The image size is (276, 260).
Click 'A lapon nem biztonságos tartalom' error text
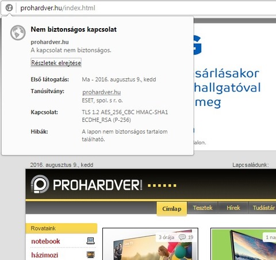point(125,132)
